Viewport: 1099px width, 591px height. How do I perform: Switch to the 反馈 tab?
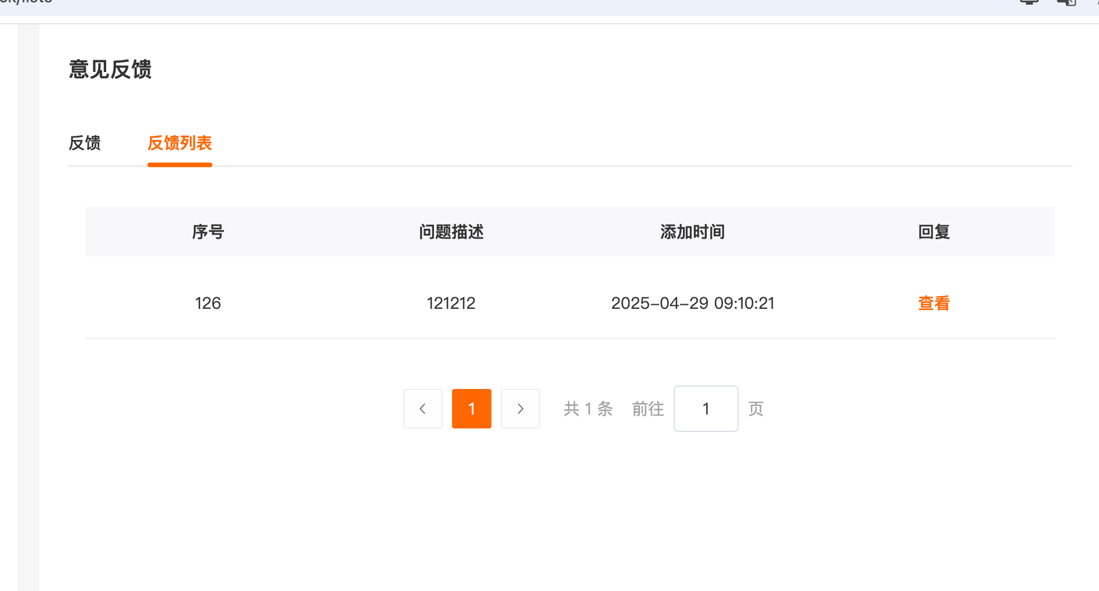click(85, 143)
